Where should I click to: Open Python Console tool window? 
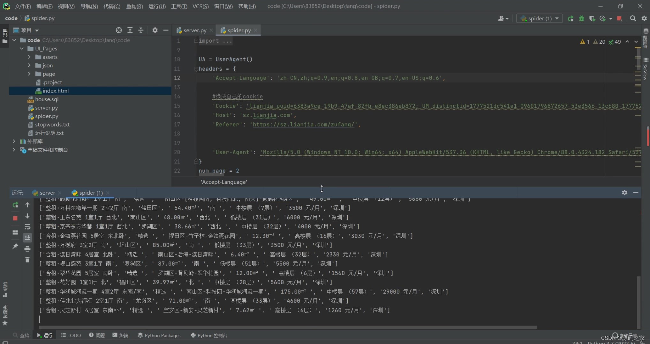click(209, 335)
